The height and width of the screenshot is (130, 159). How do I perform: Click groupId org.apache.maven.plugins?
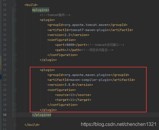88,75
